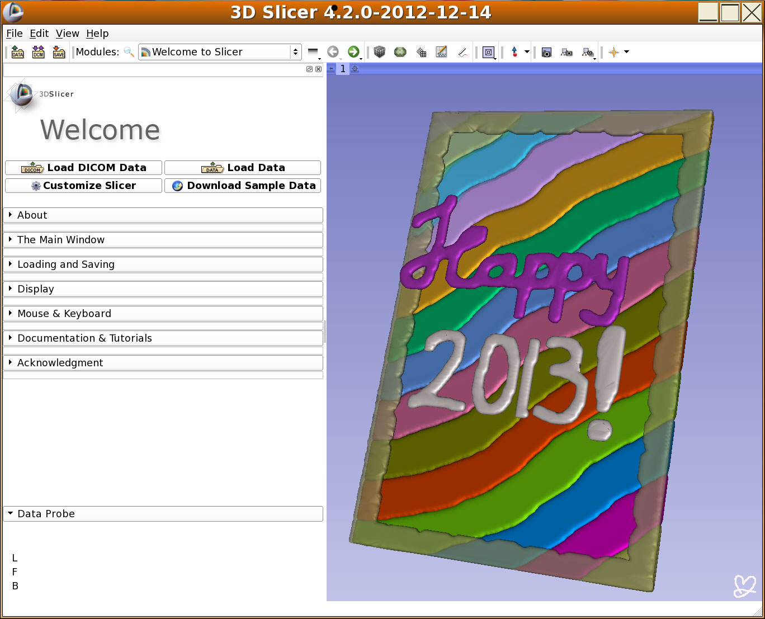
Task: Click the DCM load DICOM toolbar icon
Action: coord(38,52)
